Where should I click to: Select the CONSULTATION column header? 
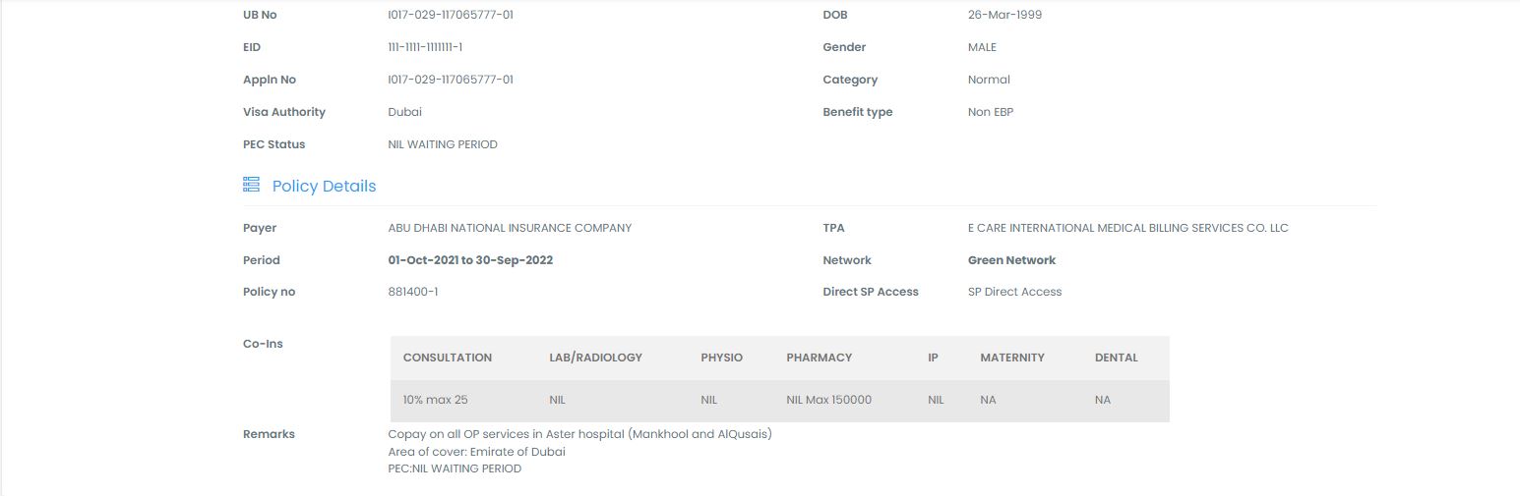tap(447, 358)
